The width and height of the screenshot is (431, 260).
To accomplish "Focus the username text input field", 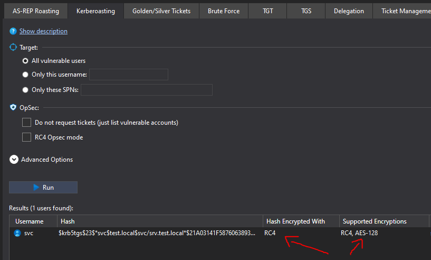I will [129, 75].
